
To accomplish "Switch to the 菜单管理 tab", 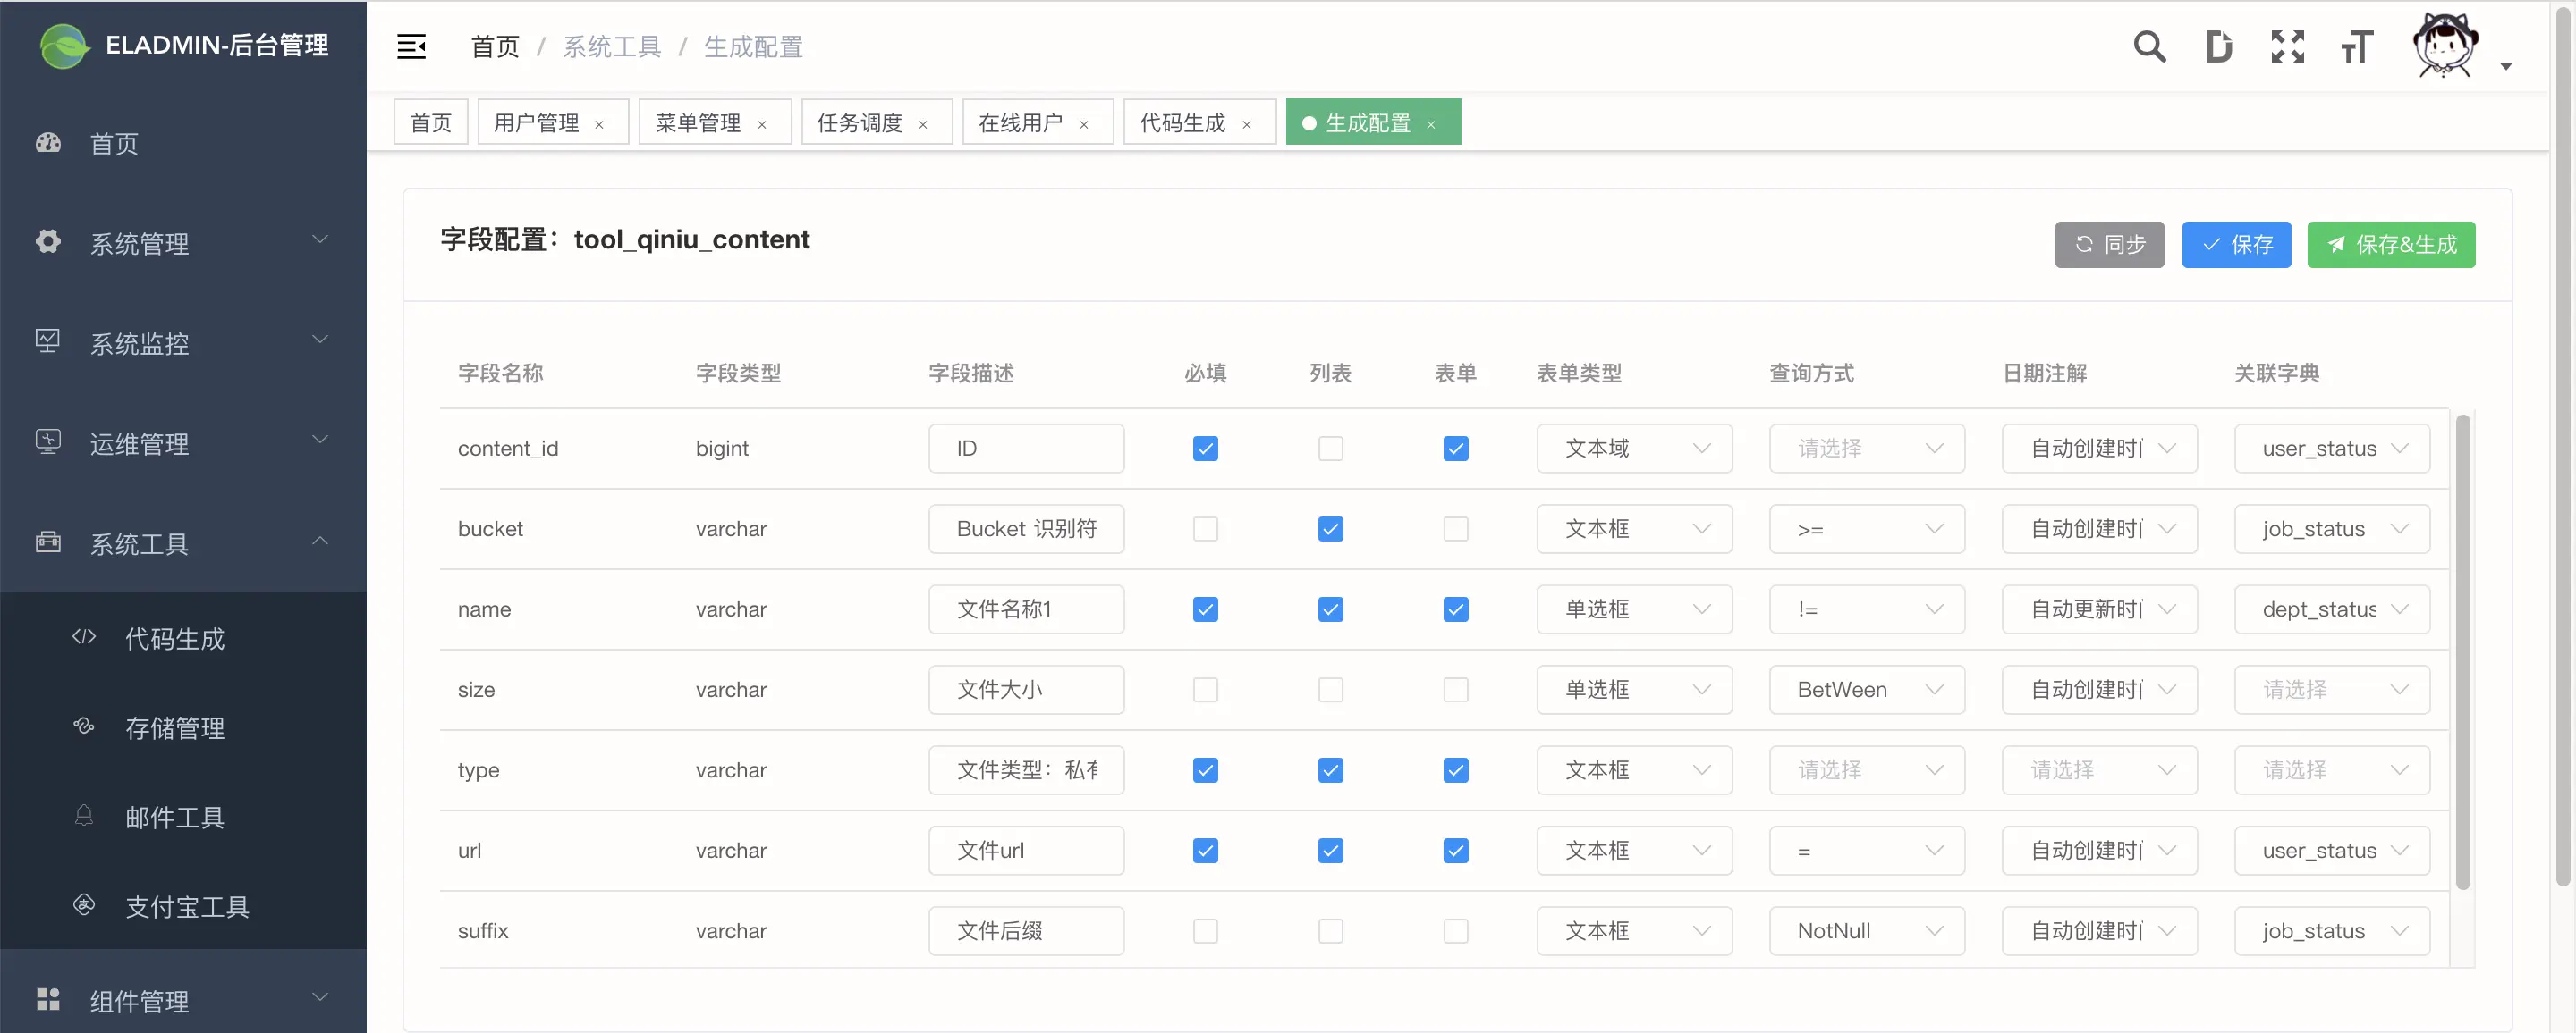I will [x=698, y=123].
